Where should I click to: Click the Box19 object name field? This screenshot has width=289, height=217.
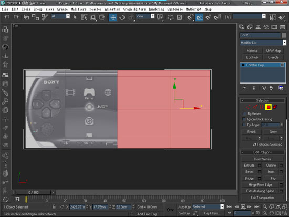[x=260, y=35]
